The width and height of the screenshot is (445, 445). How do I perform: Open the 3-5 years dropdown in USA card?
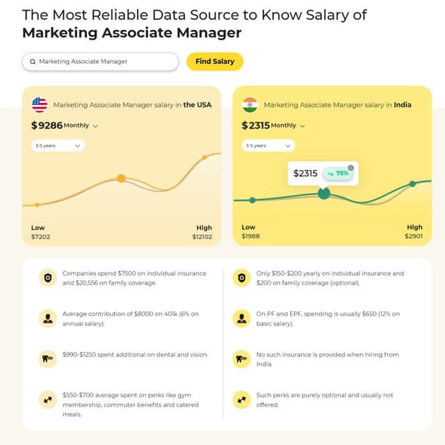58,146
